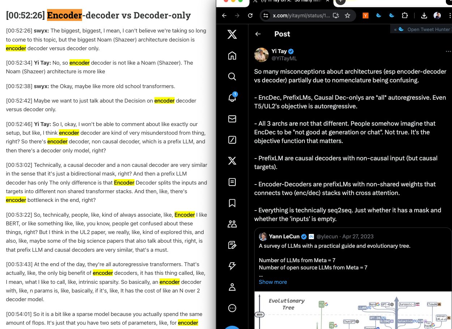Click the @YiTayML handle link

[x=284, y=58]
